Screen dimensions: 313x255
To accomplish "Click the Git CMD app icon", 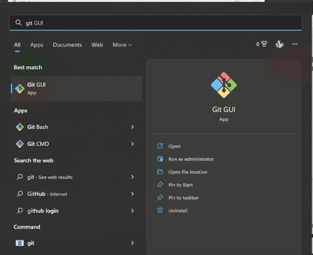I will point(20,144).
